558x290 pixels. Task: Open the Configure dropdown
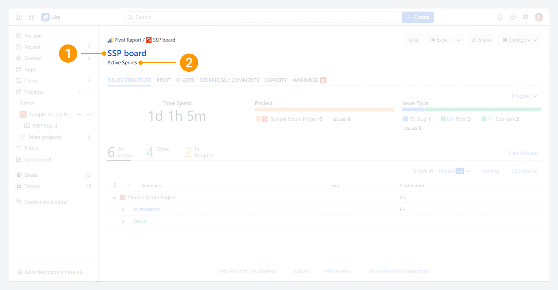point(520,40)
